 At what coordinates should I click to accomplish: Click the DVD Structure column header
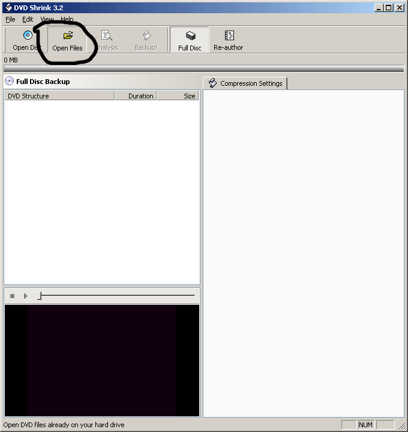pos(59,96)
